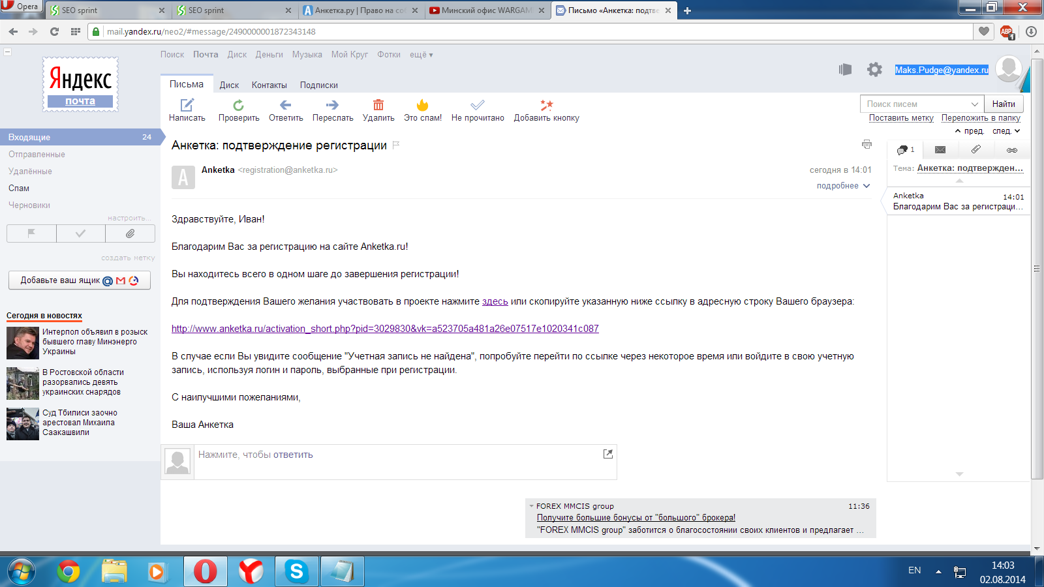1044x587 pixels.
Task: Click the Добавить кнопку icon
Action: tap(546, 105)
